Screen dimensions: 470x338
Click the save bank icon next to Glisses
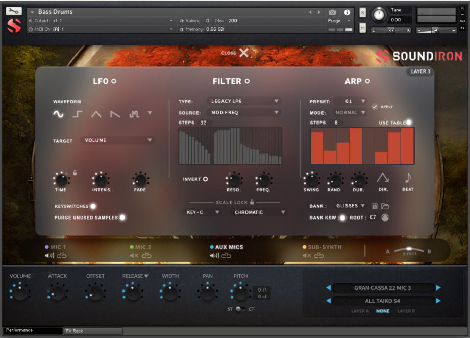[376, 205]
